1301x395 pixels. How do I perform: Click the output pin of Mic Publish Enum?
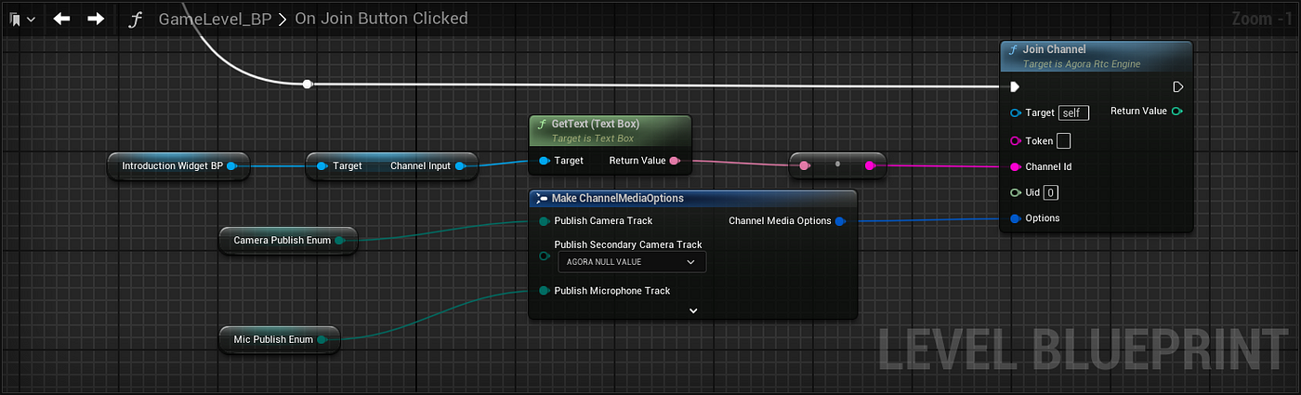coord(322,340)
